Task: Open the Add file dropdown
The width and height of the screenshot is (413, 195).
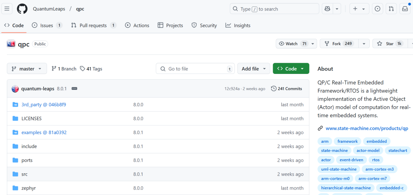Action: (x=254, y=69)
